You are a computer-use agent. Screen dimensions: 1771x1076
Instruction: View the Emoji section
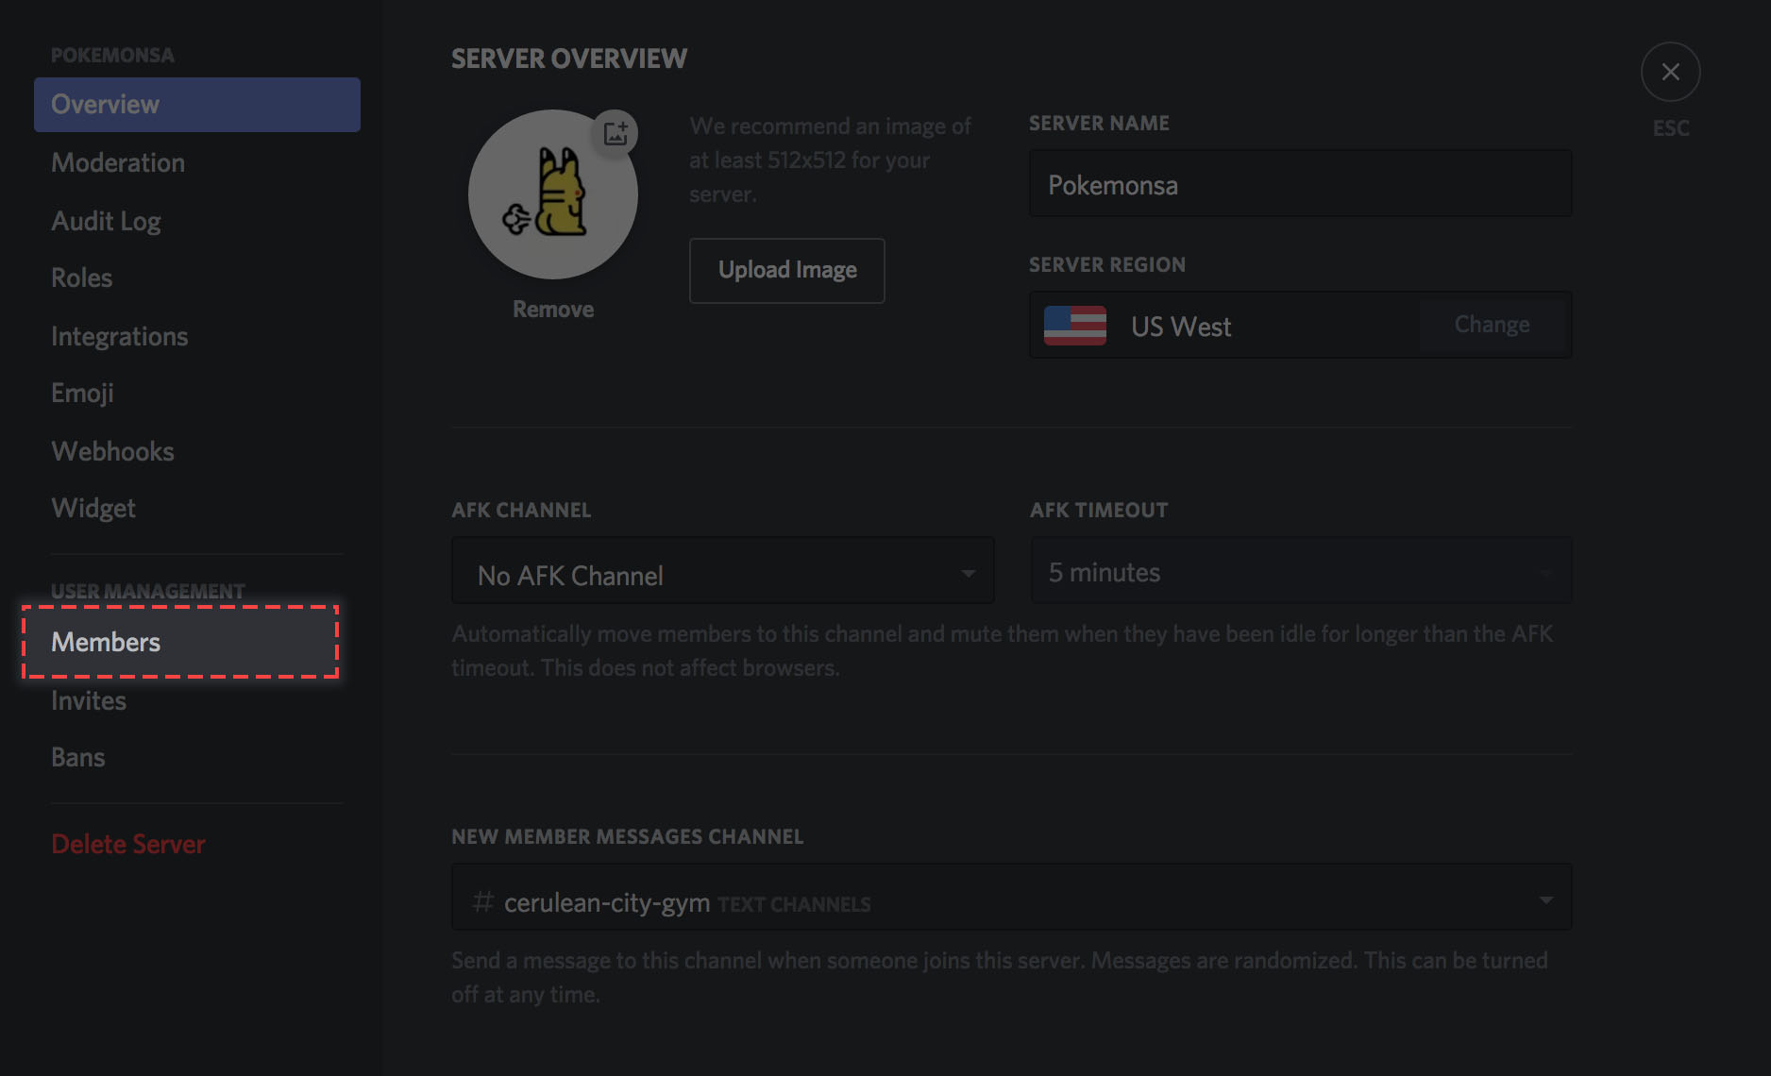pos(82,393)
